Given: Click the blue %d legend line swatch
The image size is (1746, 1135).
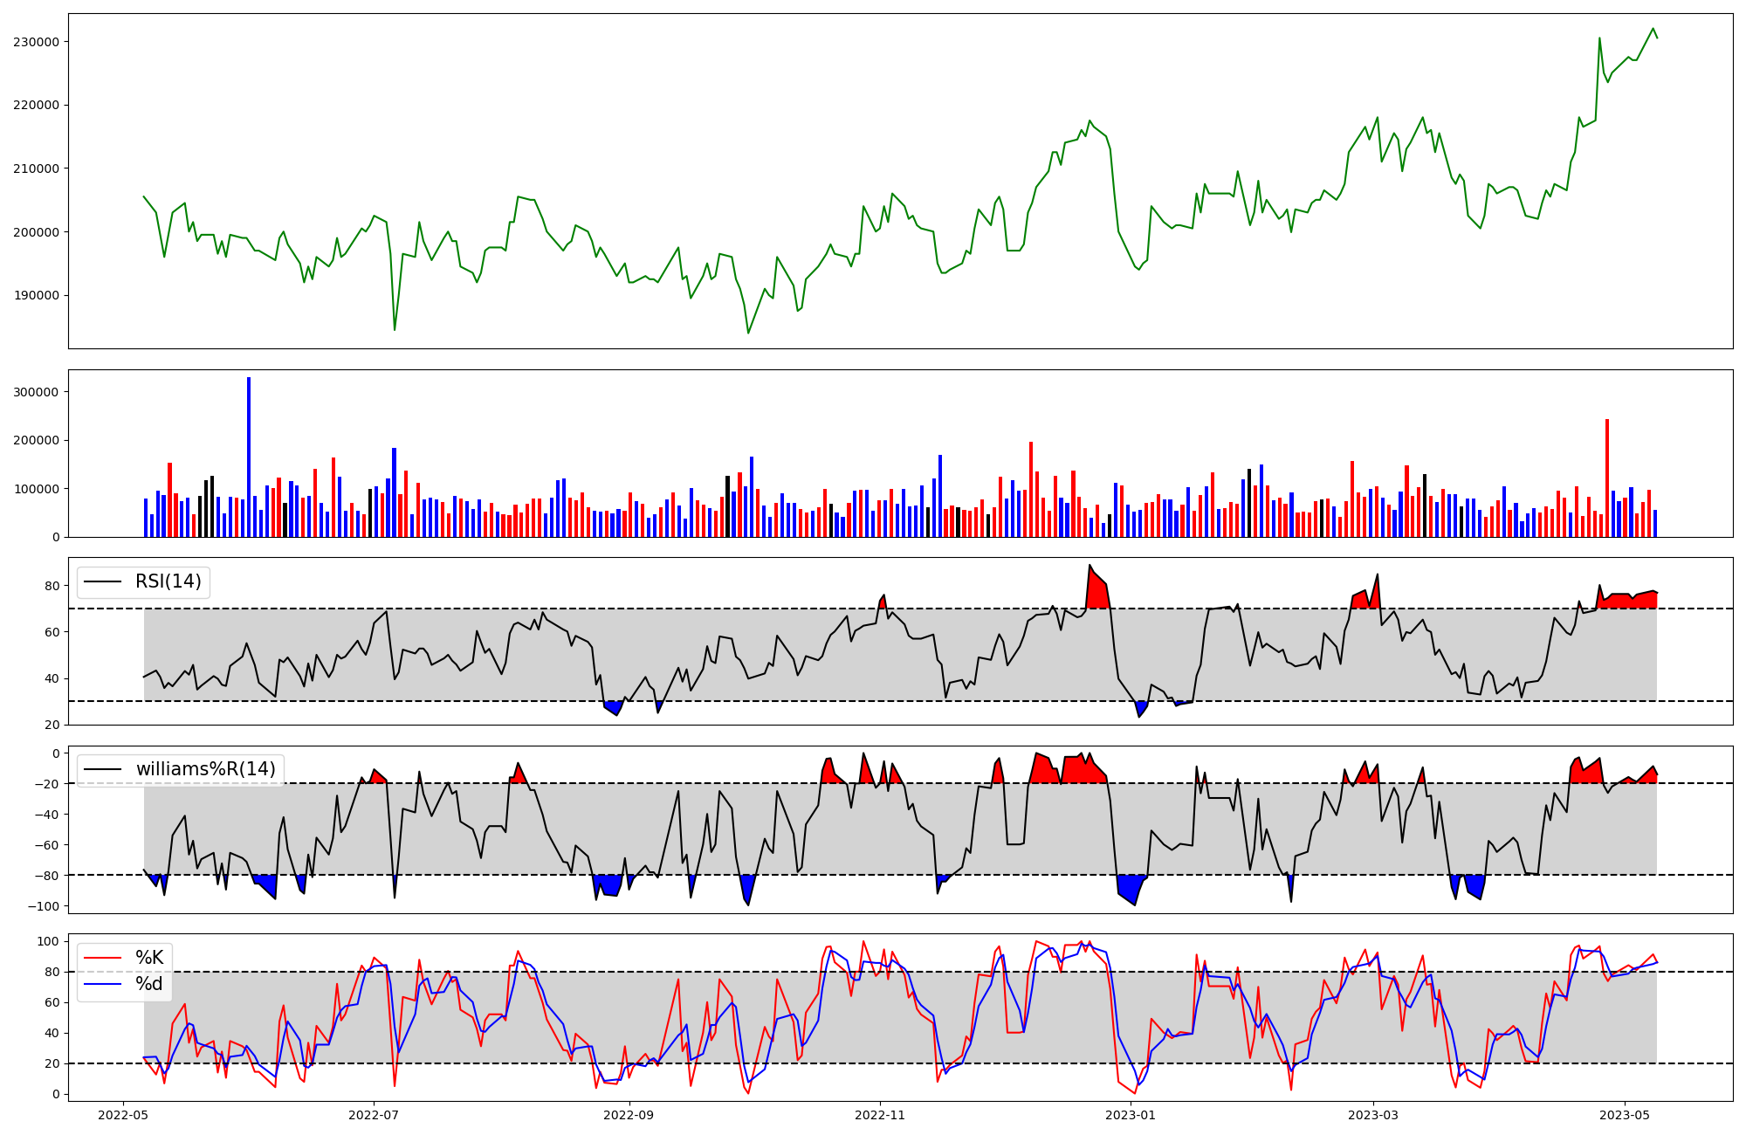Looking at the screenshot, I should coord(102,985).
